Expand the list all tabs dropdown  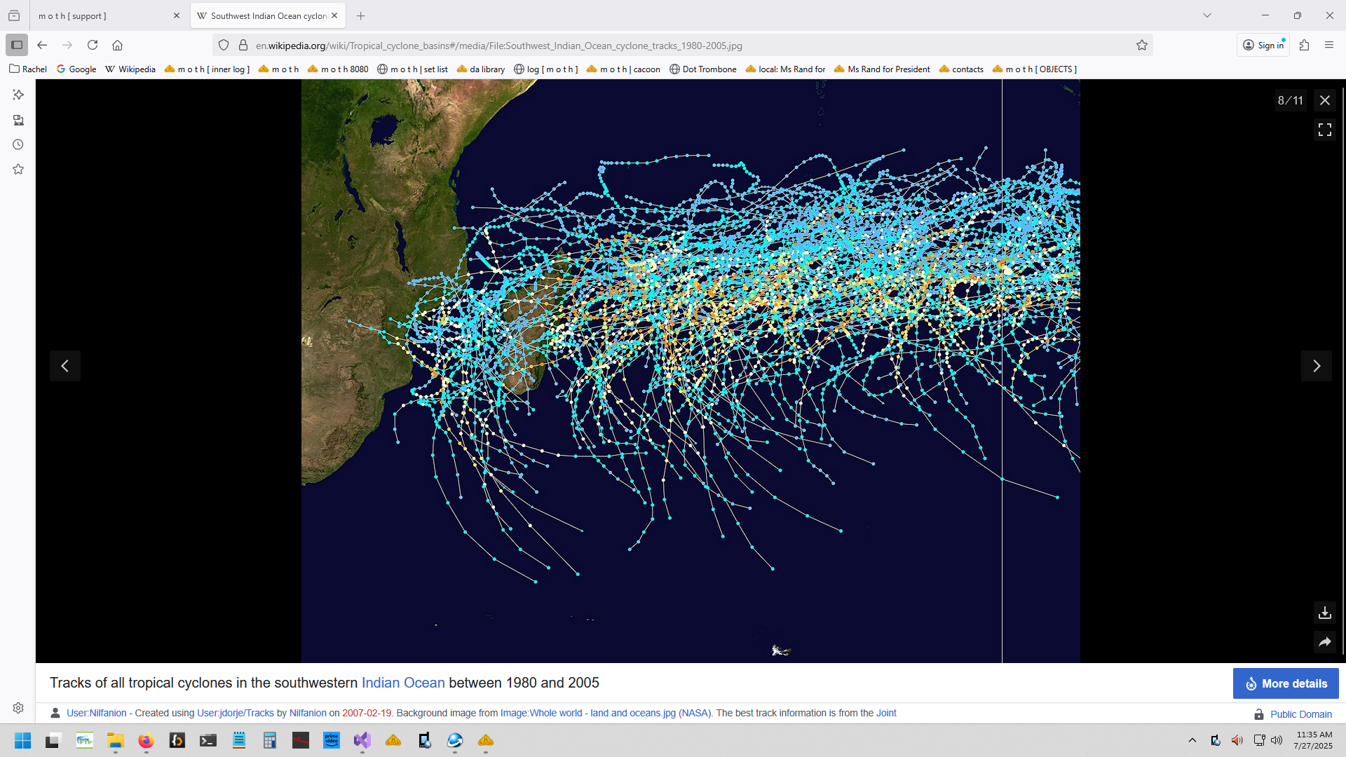(x=1206, y=15)
